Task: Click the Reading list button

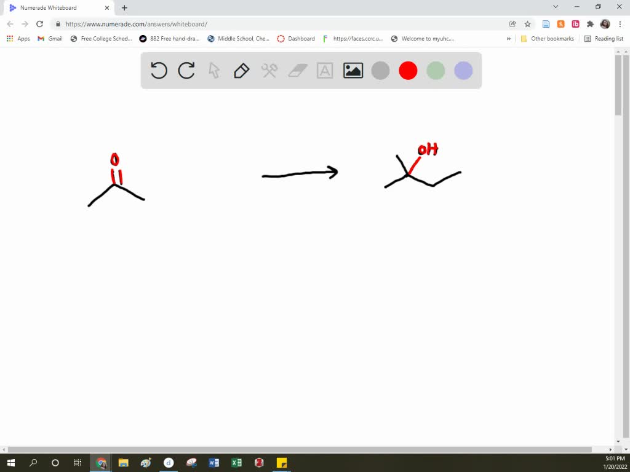Action: (x=605, y=38)
